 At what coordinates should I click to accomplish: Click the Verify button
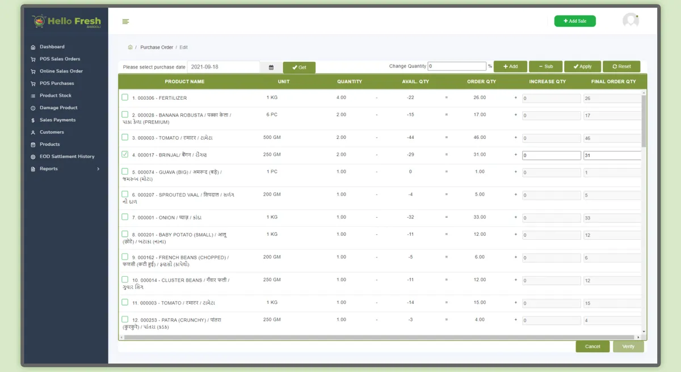pos(628,346)
